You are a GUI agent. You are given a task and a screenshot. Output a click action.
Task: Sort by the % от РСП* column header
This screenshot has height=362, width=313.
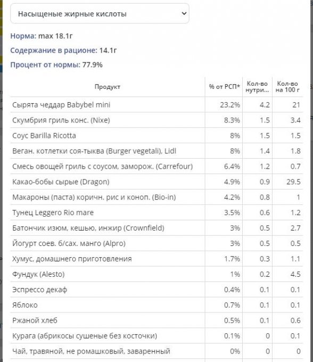(224, 87)
